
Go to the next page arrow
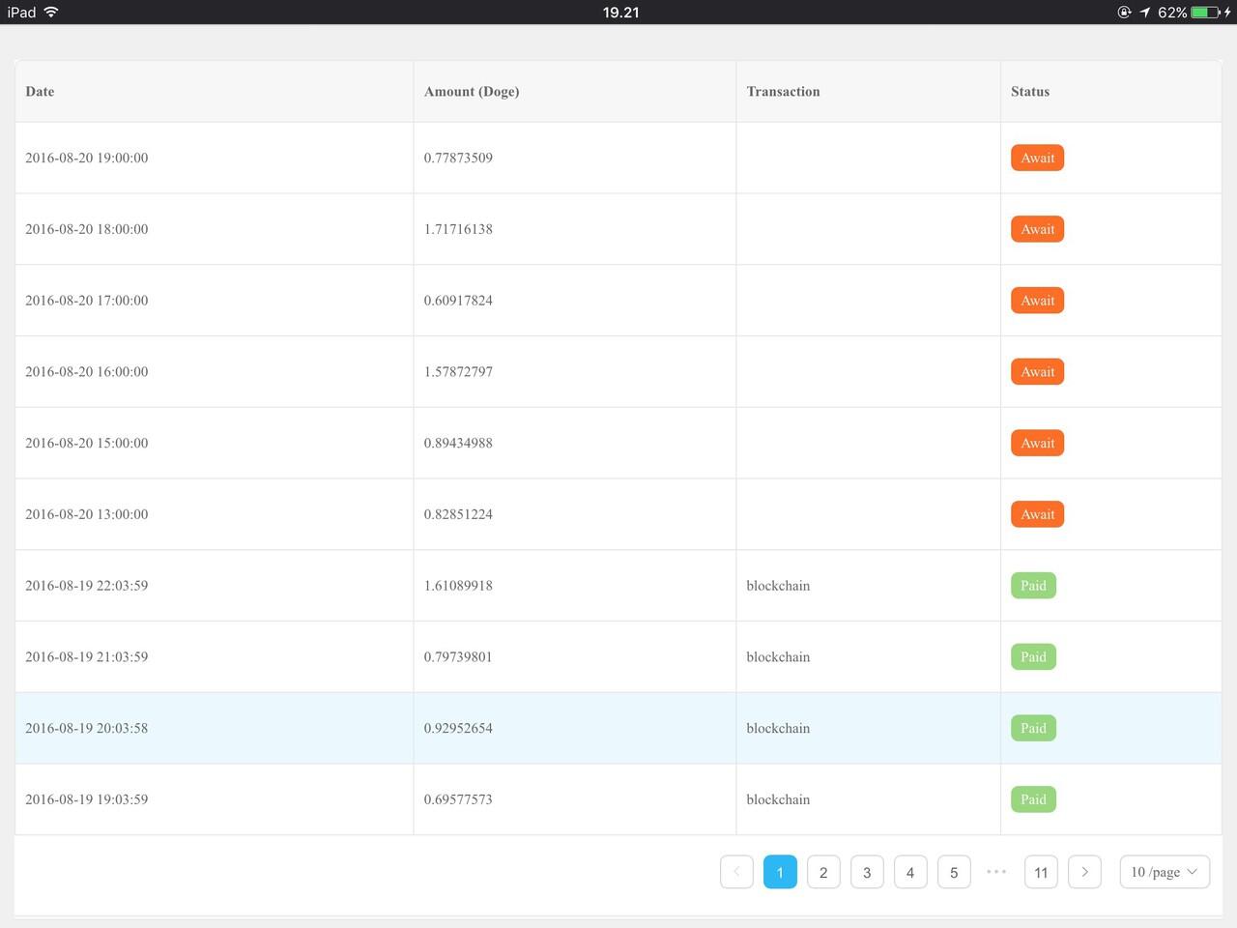tap(1084, 872)
